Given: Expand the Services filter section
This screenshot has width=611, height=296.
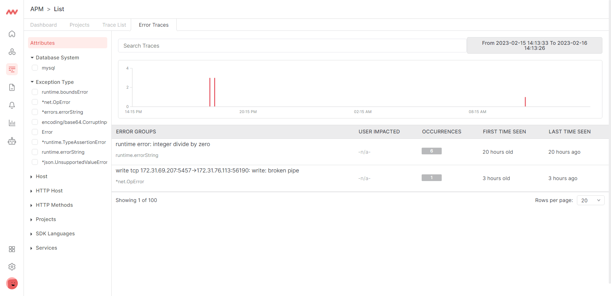Looking at the screenshot, I should pyautogui.click(x=44, y=248).
